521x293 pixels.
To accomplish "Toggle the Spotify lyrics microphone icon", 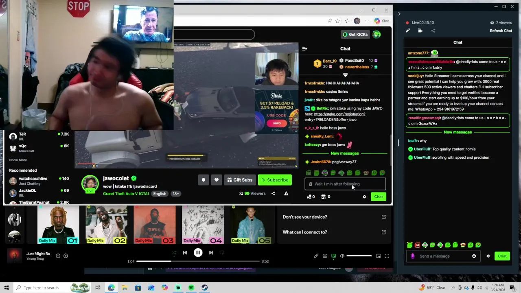I will pos(316,256).
